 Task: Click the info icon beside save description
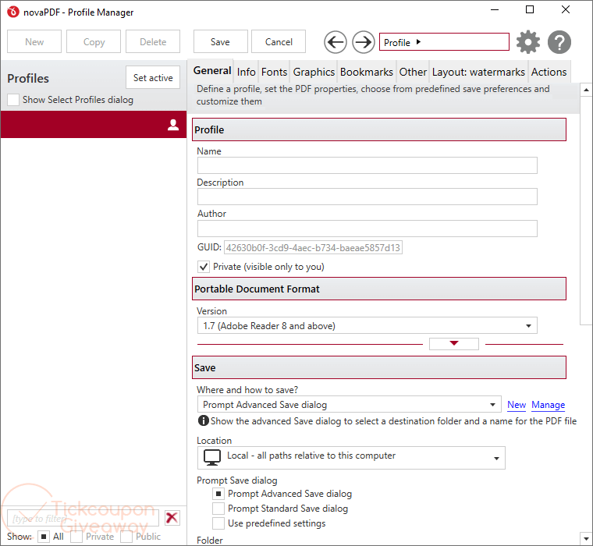click(x=203, y=420)
